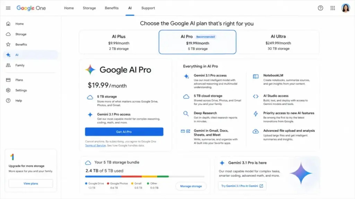Click the AI sparkle icon in sidebar
355x199 pixels.
8,55
